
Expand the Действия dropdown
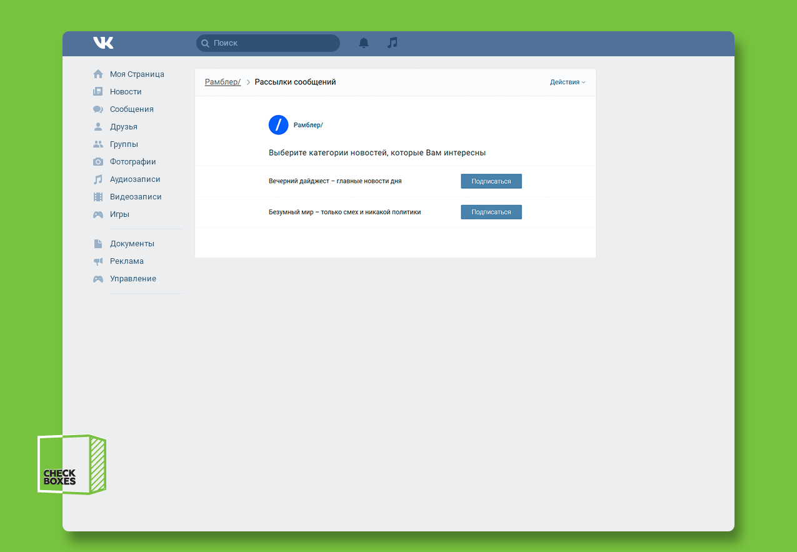coord(567,82)
